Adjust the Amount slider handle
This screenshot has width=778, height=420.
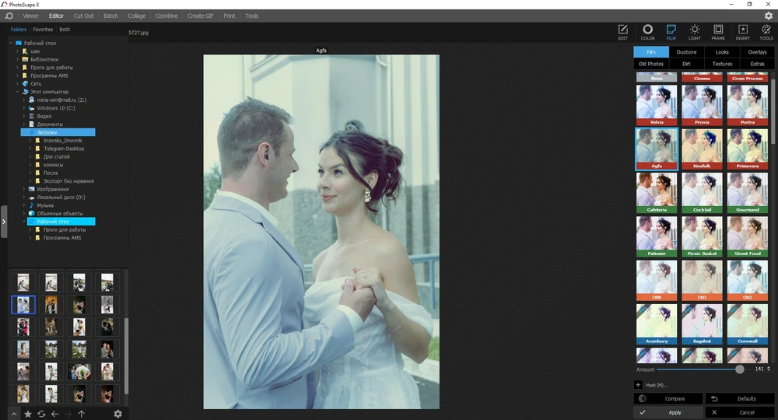click(x=739, y=369)
